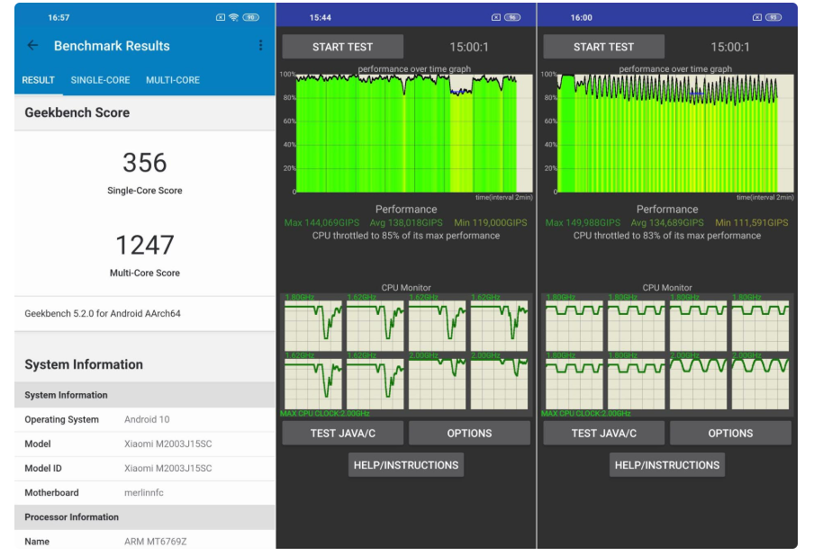This screenshot has width=814, height=556.
Task: Tap the multi-core score 1247
Action: pyautogui.click(x=145, y=245)
